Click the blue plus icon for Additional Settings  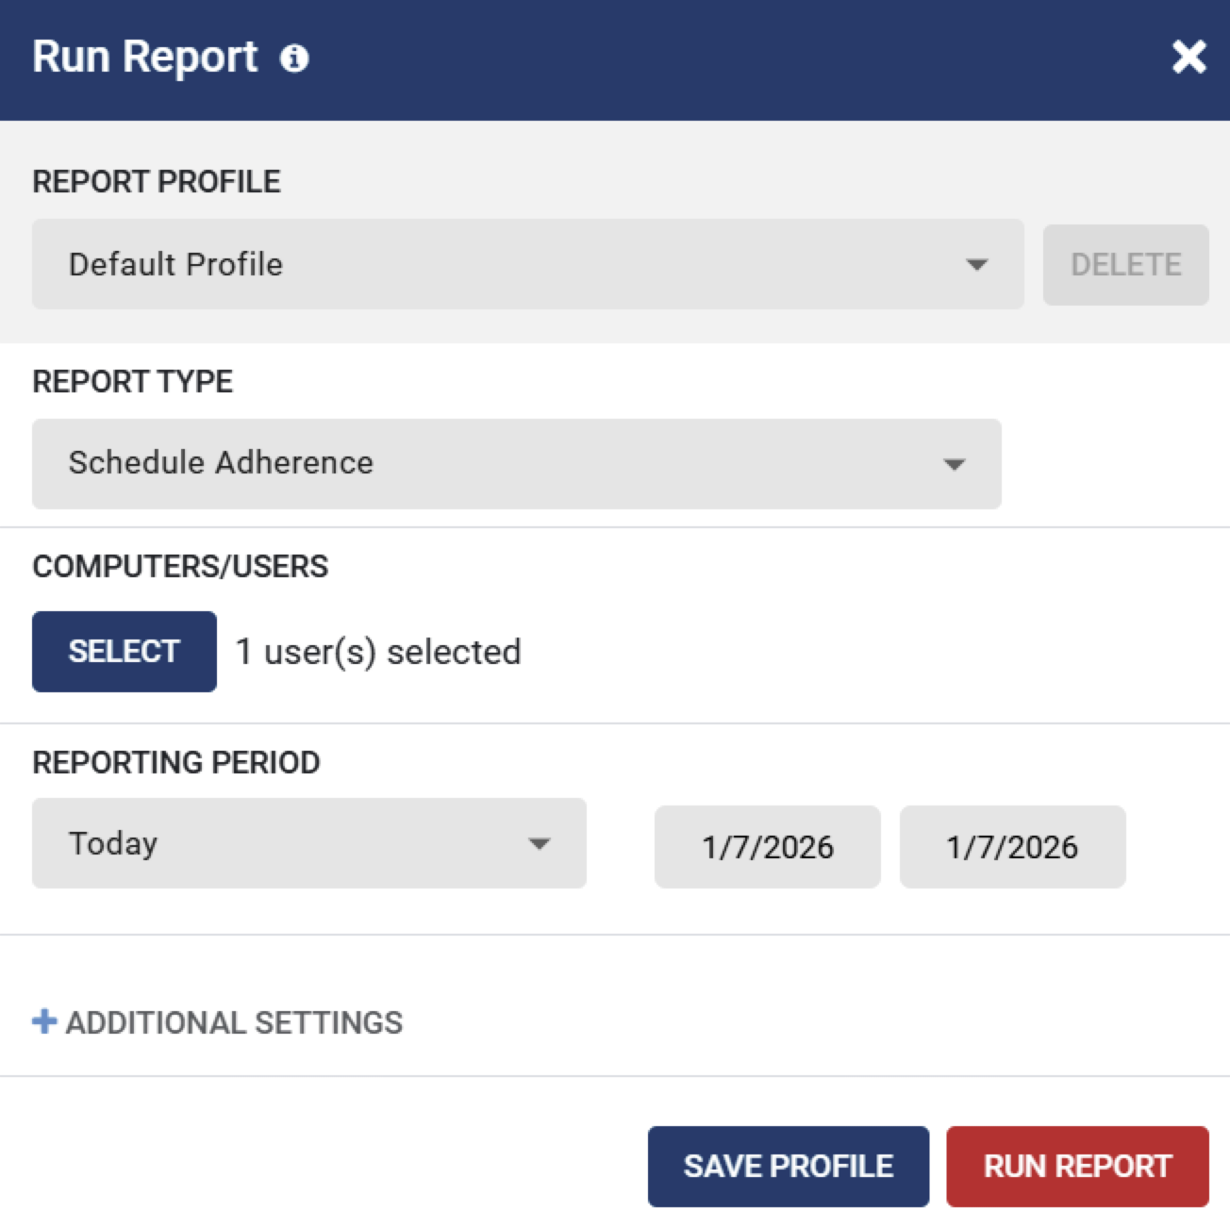44,1021
